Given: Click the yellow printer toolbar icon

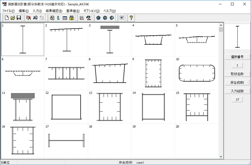Looking at the screenshot, I should click(72, 18).
